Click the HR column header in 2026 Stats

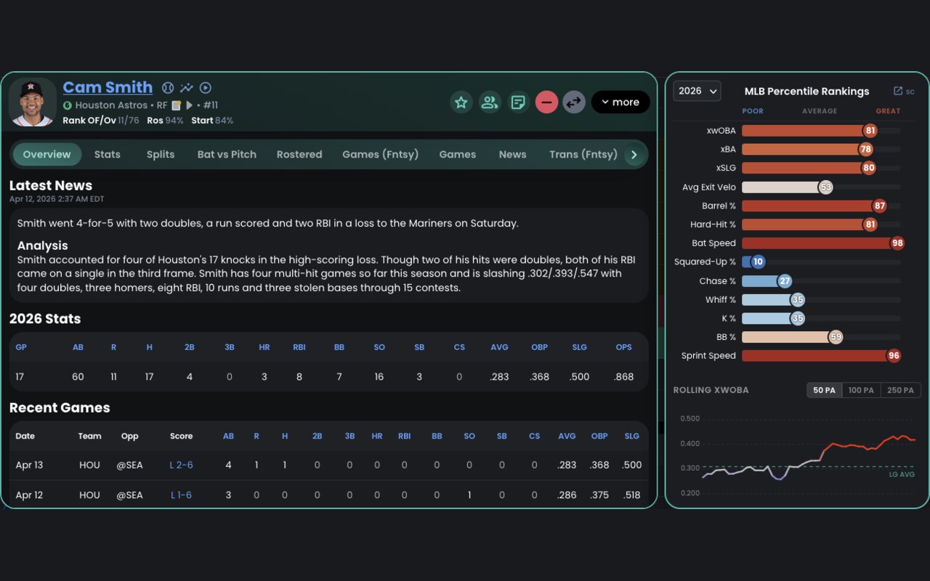coord(264,347)
